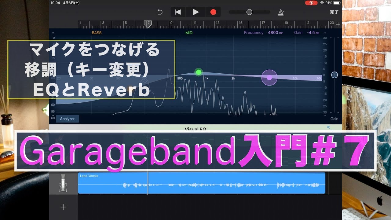This screenshot has height=220, width=391.
Task: Adjust the EQ Gain vertical slider knob
Action: [334, 75]
